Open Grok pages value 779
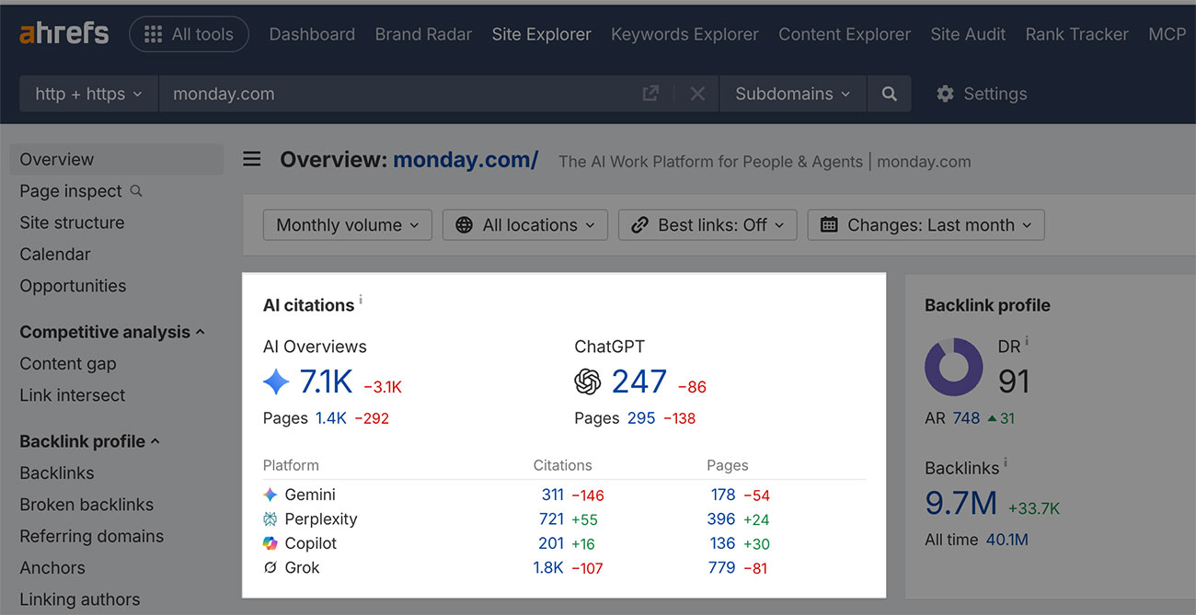This screenshot has width=1196, height=615. 722,568
